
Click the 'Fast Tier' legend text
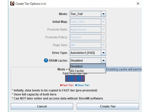pos(68,85)
